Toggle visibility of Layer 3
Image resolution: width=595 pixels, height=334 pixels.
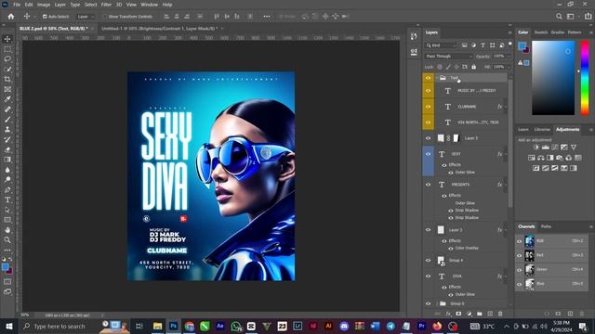coord(428,230)
